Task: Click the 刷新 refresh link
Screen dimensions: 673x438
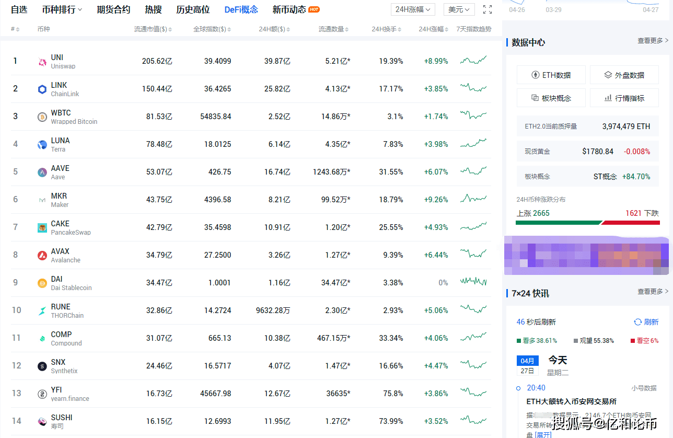Action: pyautogui.click(x=651, y=322)
